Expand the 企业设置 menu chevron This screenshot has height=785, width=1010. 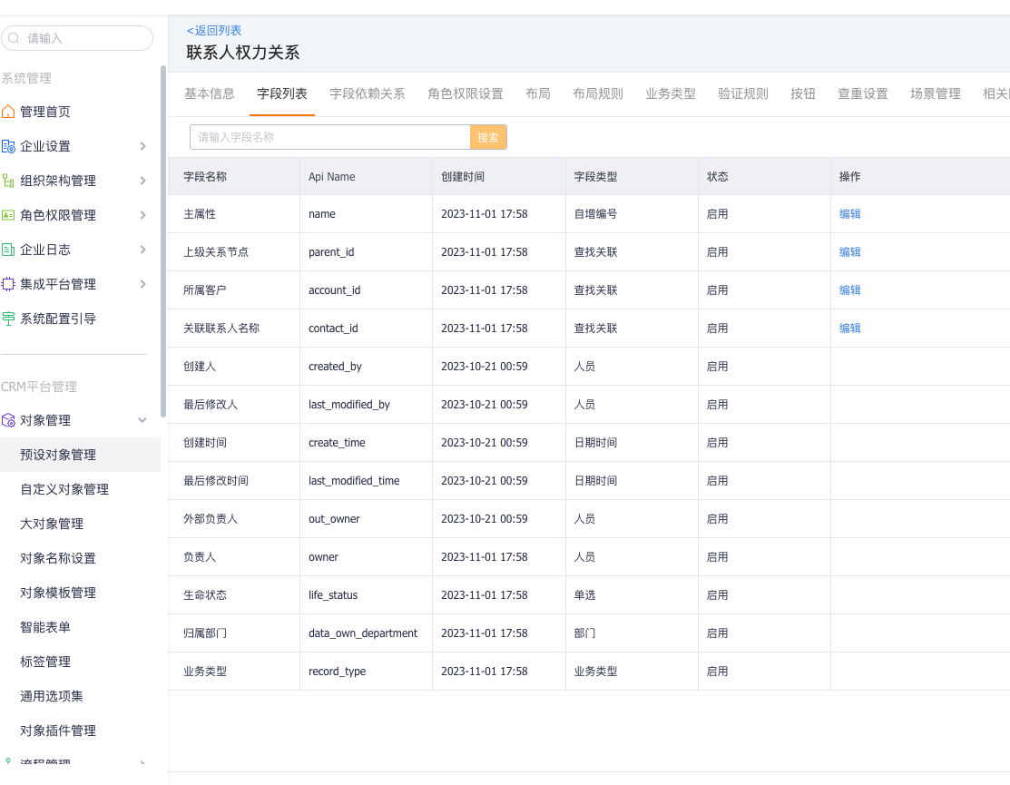pos(143,146)
